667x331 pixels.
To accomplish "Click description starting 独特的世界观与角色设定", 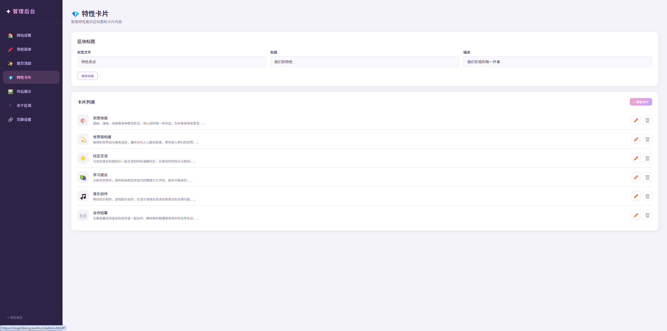I will pos(146,142).
